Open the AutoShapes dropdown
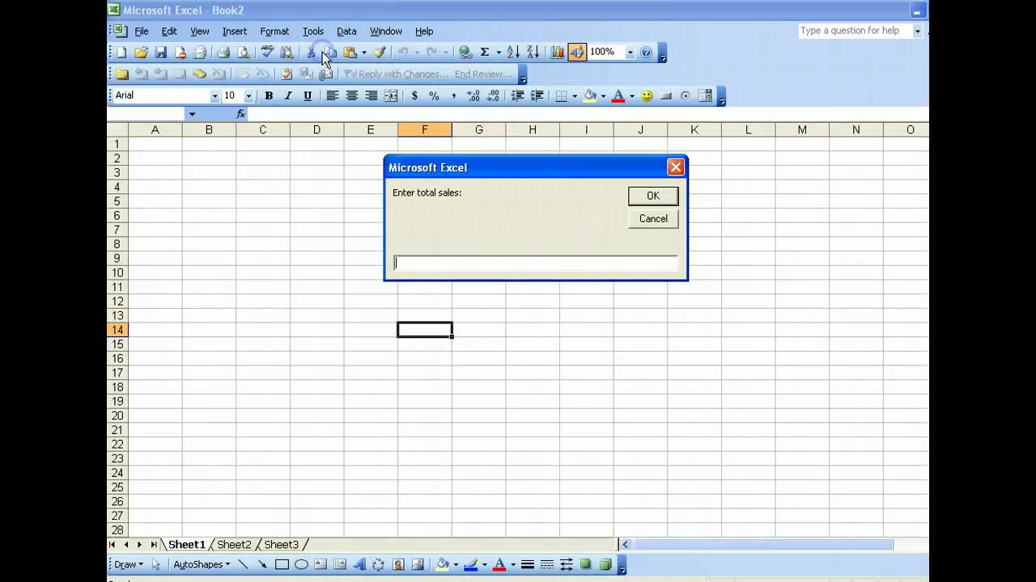Screen dimensions: 1036x582 click(x=202, y=564)
